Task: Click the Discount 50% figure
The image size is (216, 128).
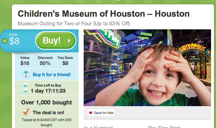Action: [45, 61]
